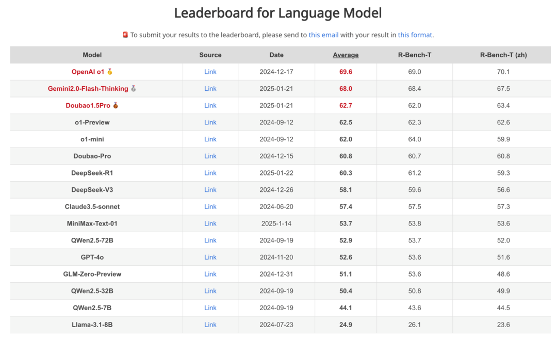Open the source Link for MiniMax-Text-01

coord(210,223)
